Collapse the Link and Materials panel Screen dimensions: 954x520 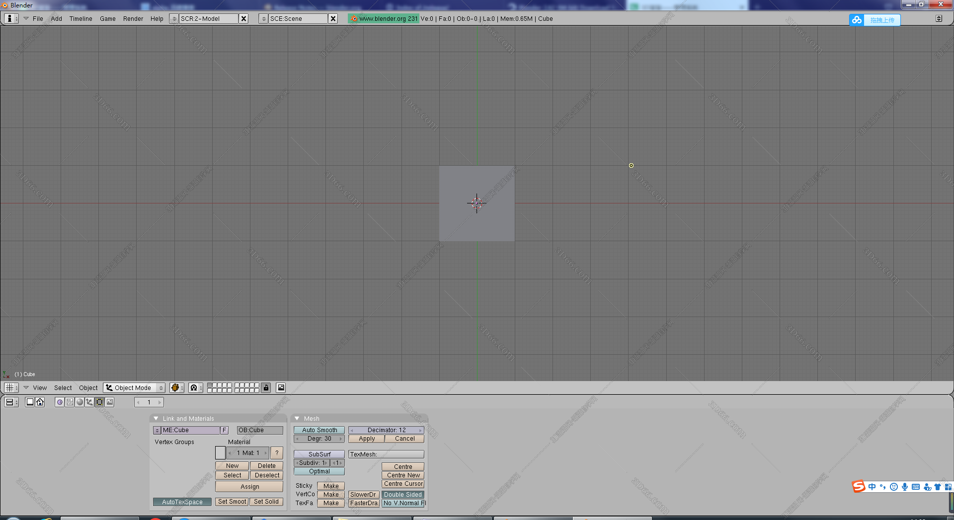[157, 418]
